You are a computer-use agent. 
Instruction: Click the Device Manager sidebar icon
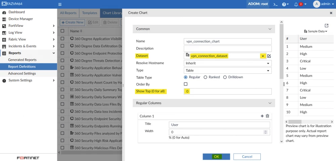4,19
